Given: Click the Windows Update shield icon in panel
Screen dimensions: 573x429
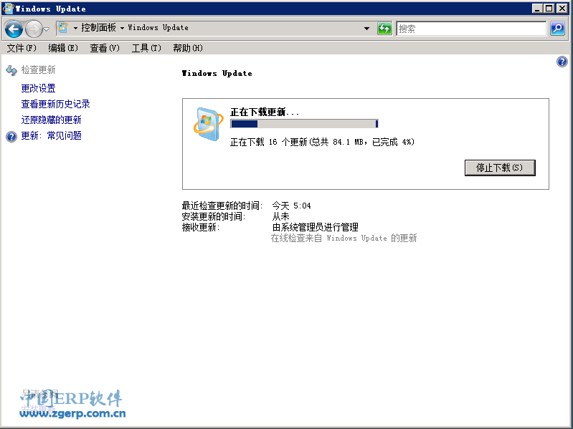Looking at the screenshot, I should pos(208,124).
